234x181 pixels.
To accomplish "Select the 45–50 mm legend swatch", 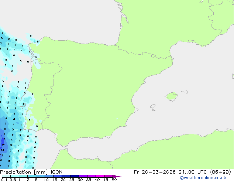I will 109,176.
